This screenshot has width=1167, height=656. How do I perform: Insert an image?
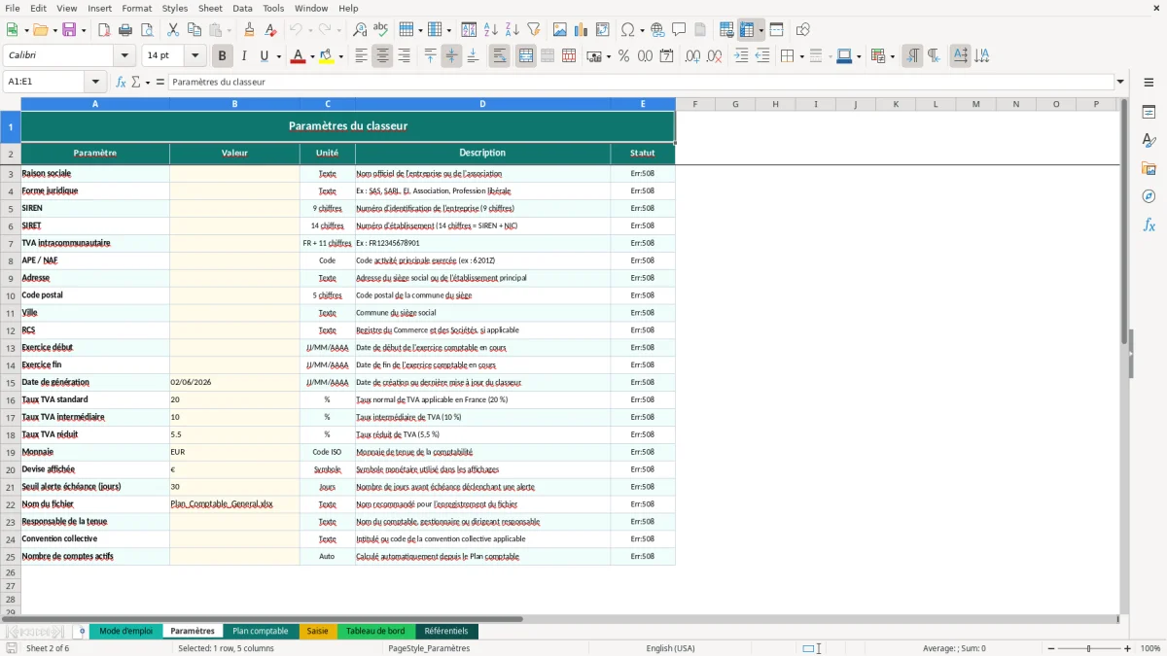[x=560, y=30]
